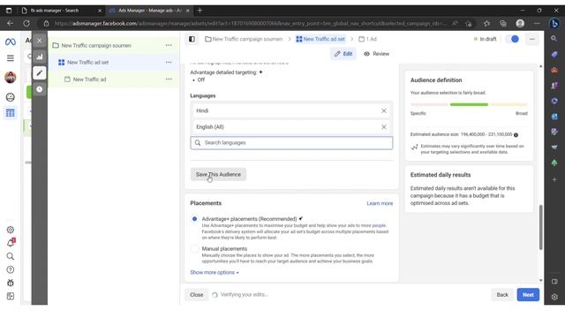The width and height of the screenshot is (565, 318).
Task: Select Advantage+ placements radio button
Action: coord(194,219)
